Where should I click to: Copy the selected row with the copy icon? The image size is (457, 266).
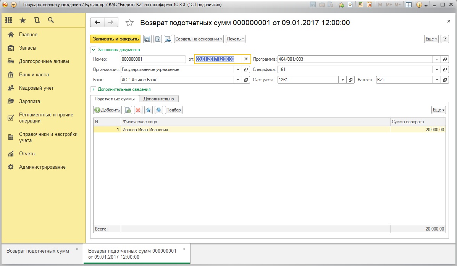pos(128,110)
